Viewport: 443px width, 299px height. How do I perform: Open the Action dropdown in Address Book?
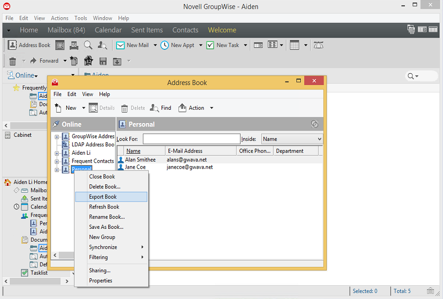(x=211, y=108)
